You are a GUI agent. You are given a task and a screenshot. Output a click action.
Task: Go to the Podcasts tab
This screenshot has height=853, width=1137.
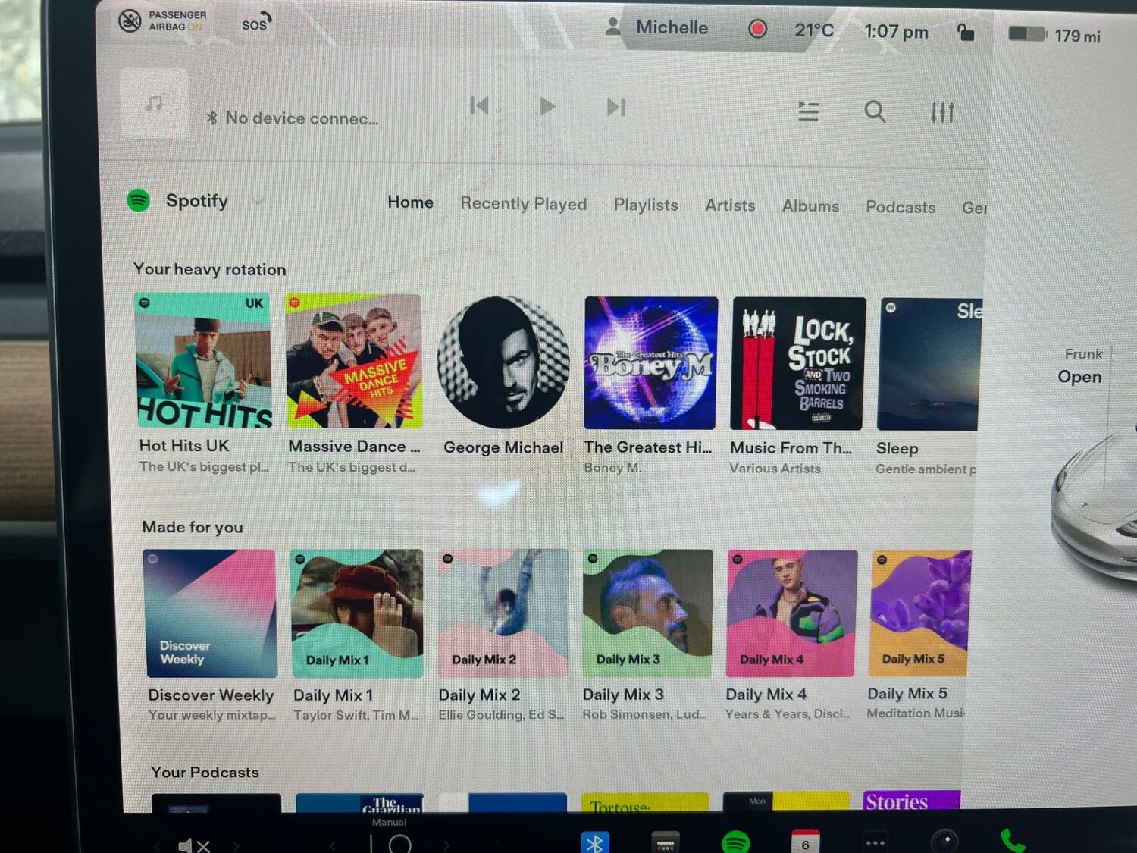pos(901,207)
